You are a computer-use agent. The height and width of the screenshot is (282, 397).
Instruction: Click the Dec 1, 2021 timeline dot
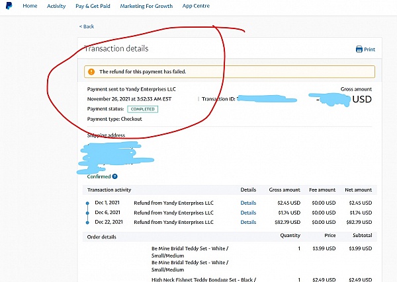[x=88, y=203]
